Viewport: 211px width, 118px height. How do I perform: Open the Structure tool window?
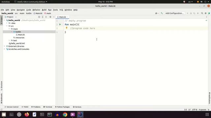[x=1, y=86]
